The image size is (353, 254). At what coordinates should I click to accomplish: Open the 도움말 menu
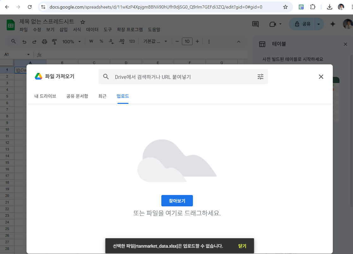(x=154, y=29)
